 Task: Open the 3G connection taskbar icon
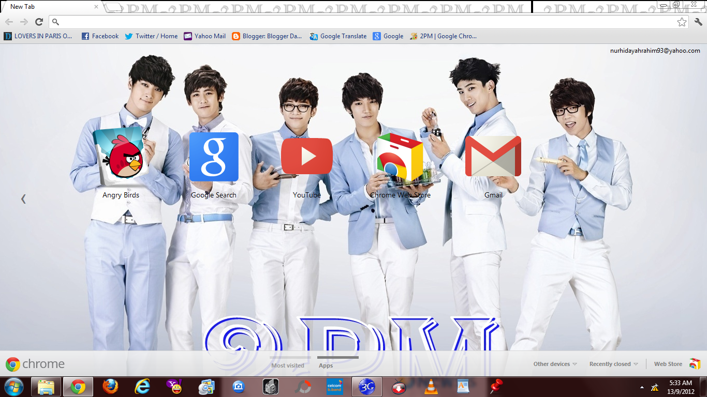point(366,387)
